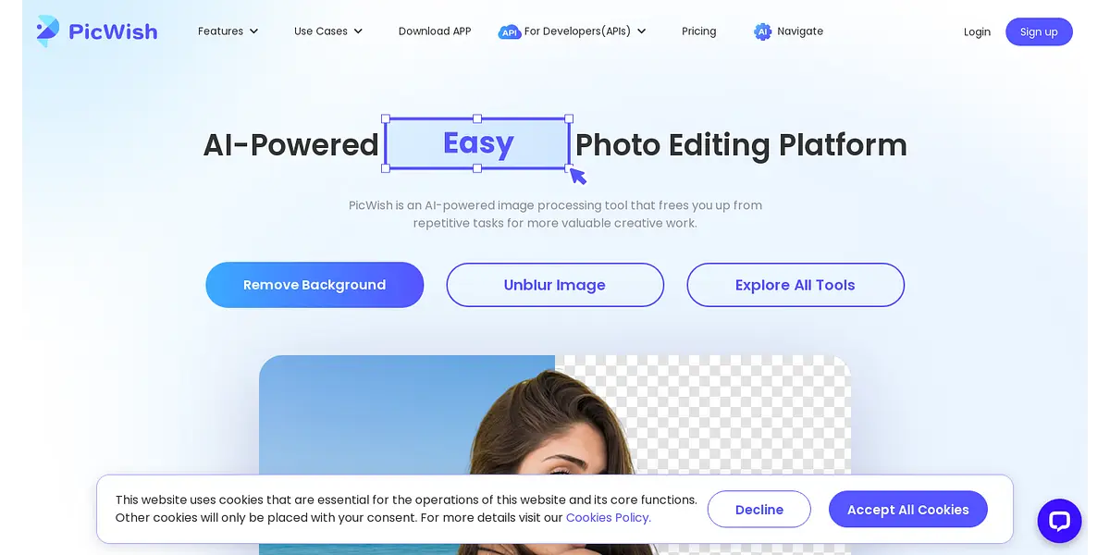Screen dimensions: 1110x555
Task: Expand the For Developers(APIs) chevron
Action: coord(641,31)
